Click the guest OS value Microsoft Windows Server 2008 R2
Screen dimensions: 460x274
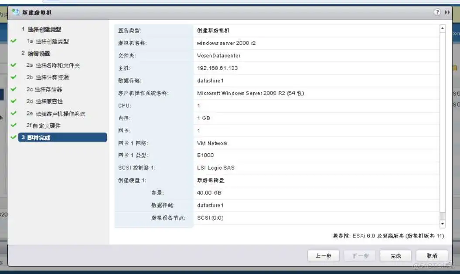coord(251,93)
